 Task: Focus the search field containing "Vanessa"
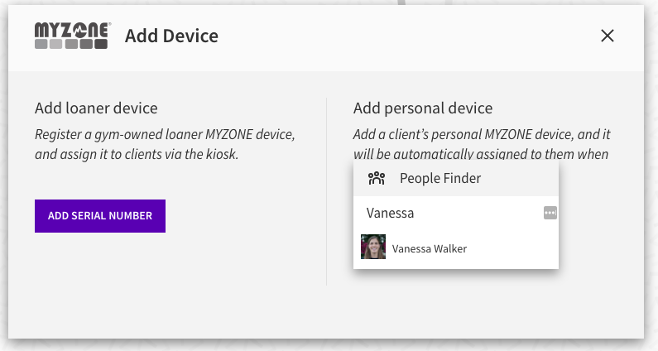[447, 213]
